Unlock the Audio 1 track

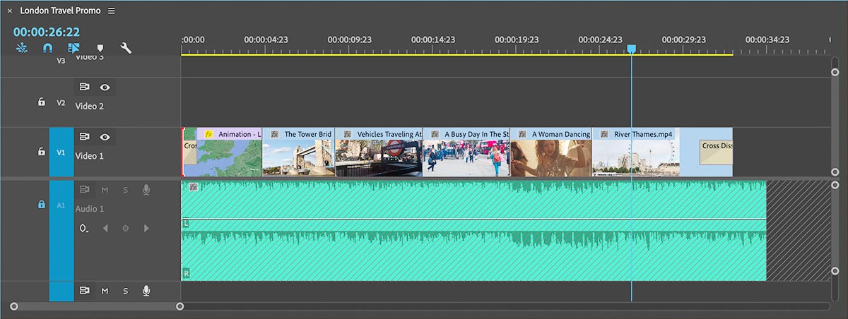tap(41, 205)
